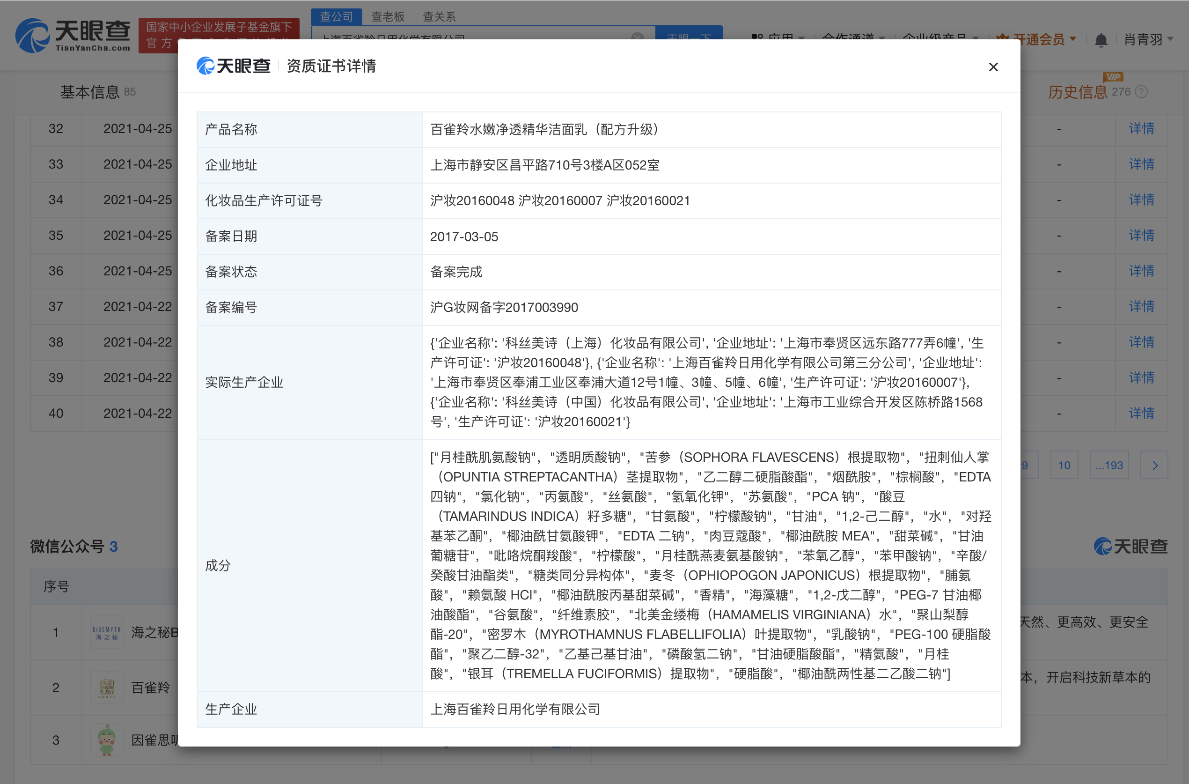Open 详情 link for row 33
This screenshot has height=784, width=1189.
[1142, 164]
